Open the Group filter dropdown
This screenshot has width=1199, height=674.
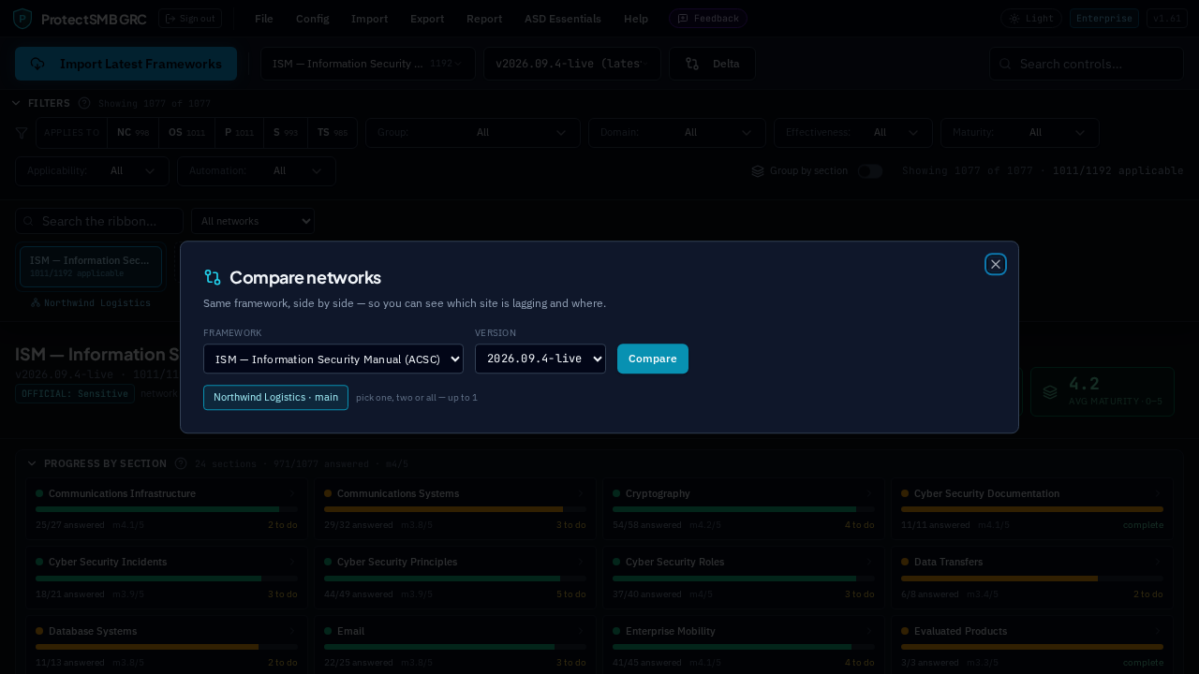coord(473,133)
